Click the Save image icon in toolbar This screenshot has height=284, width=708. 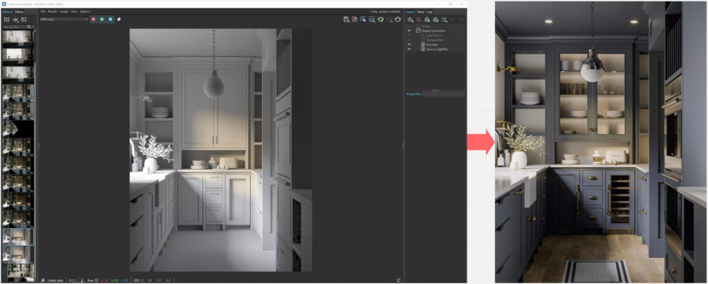pos(346,19)
